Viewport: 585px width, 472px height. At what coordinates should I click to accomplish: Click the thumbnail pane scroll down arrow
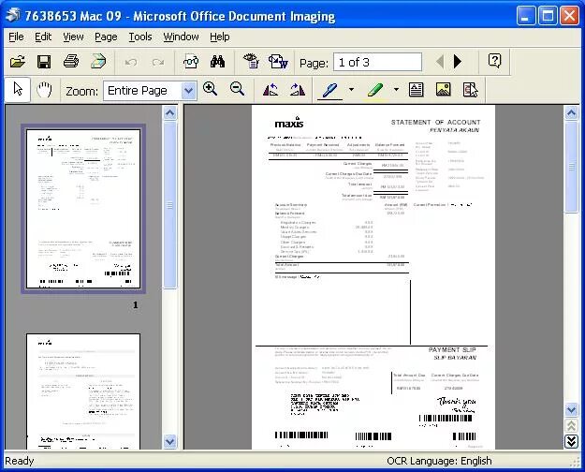point(169,442)
